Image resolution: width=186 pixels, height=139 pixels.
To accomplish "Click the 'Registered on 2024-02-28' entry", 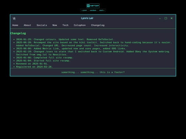I will point(34,67).
